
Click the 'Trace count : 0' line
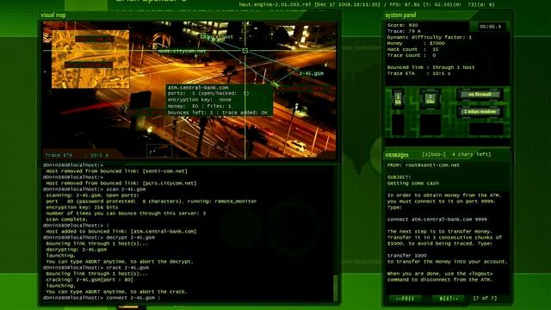coord(412,55)
